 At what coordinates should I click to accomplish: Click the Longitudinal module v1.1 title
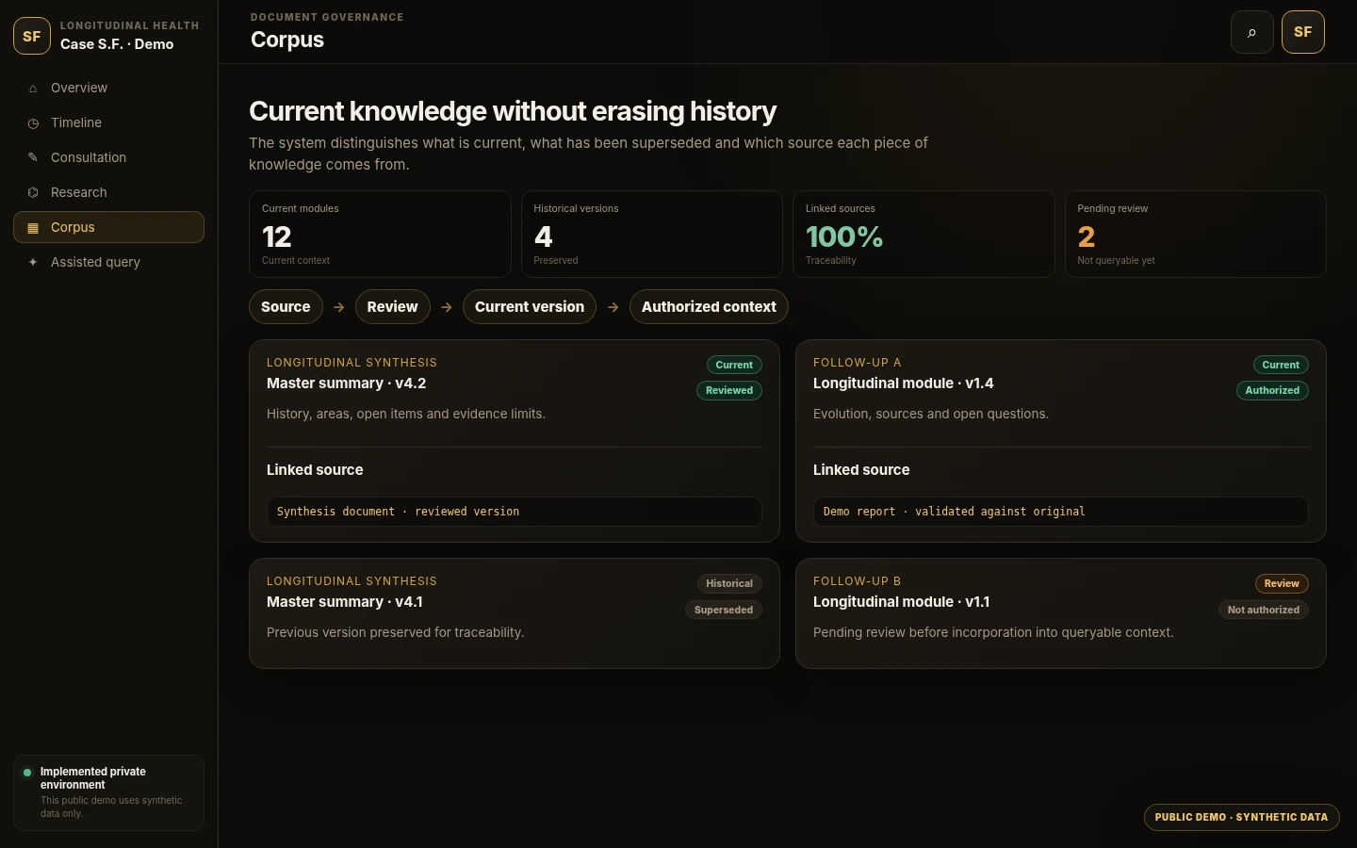pyautogui.click(x=901, y=602)
